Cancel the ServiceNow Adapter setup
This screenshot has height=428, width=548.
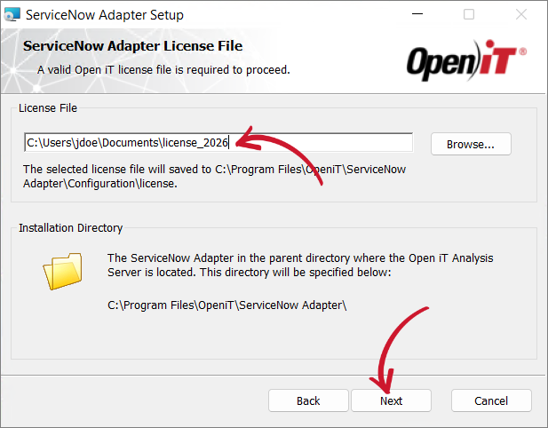tap(491, 400)
